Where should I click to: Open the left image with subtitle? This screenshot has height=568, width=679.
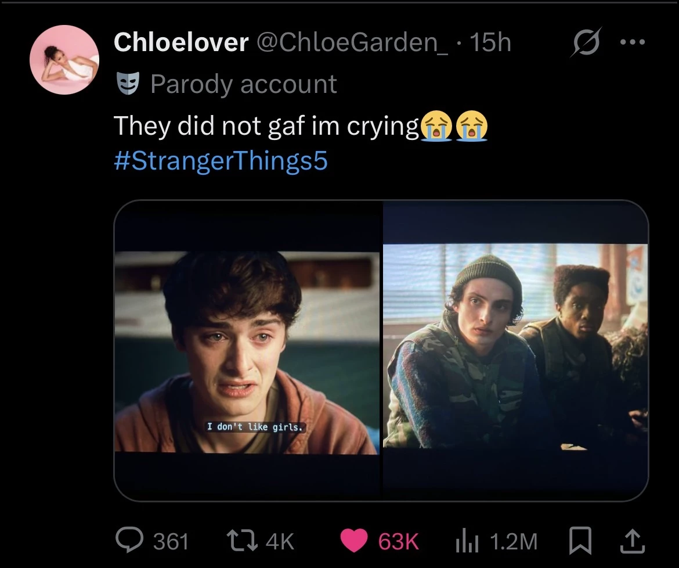(x=248, y=350)
